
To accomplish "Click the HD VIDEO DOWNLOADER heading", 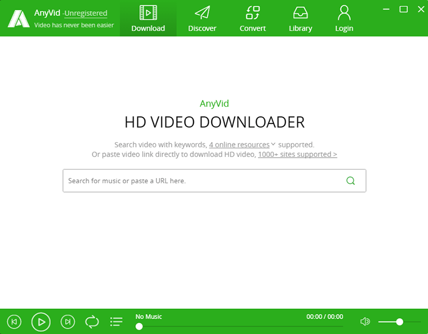I will coord(215,122).
